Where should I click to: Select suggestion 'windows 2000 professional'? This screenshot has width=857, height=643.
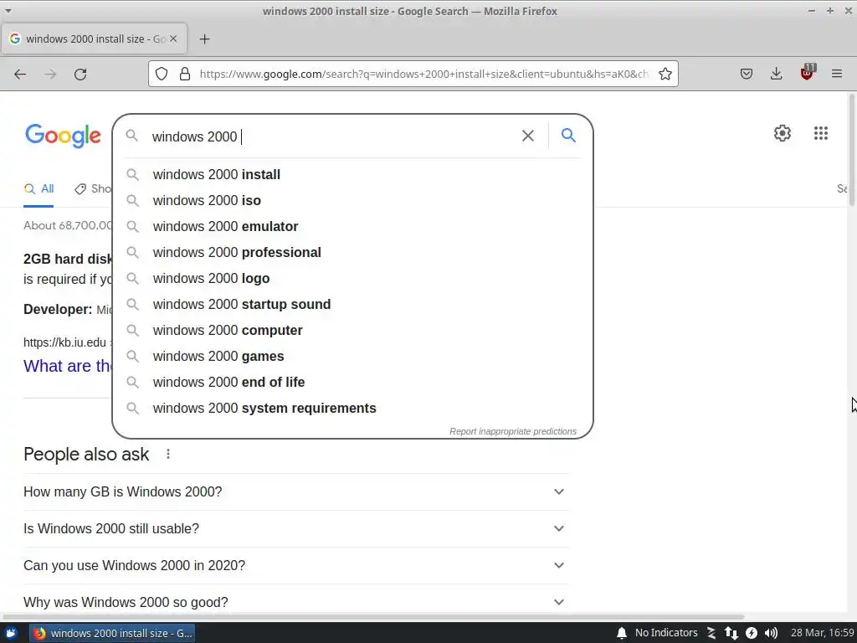352,253
